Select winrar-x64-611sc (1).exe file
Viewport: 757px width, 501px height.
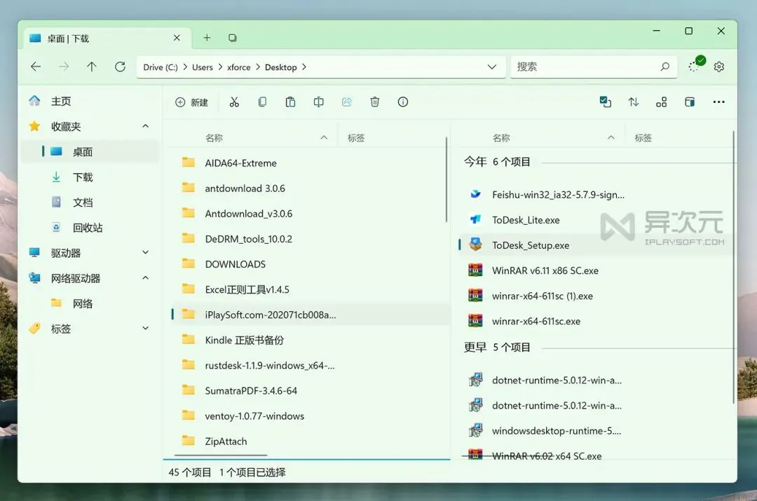click(595, 296)
